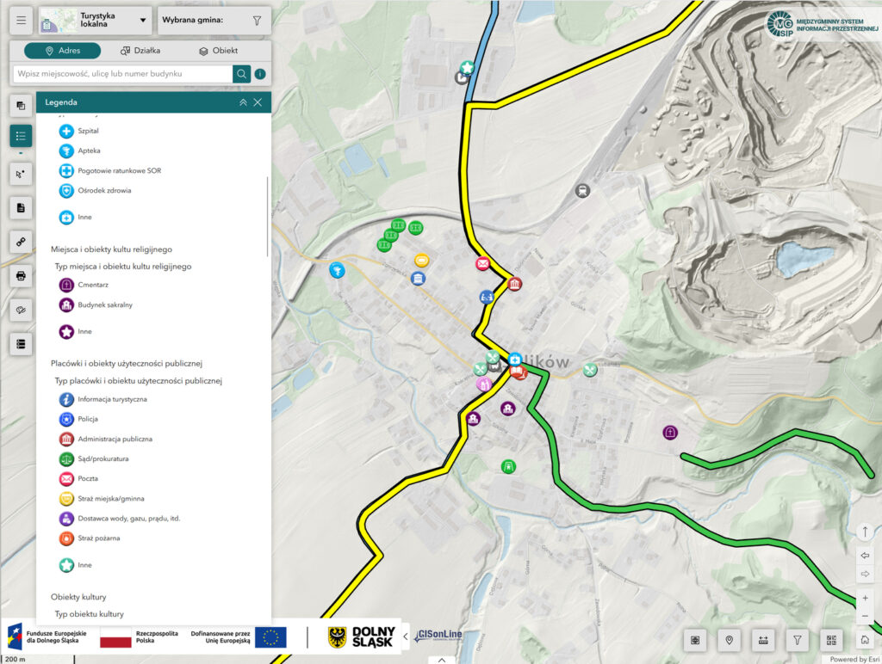Image resolution: width=882 pixels, height=664 pixels.
Task: Zoom in with the plus button
Action: [x=865, y=597]
